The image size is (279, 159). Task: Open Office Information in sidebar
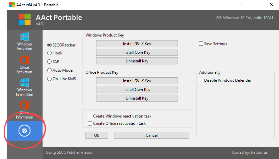[25, 110]
